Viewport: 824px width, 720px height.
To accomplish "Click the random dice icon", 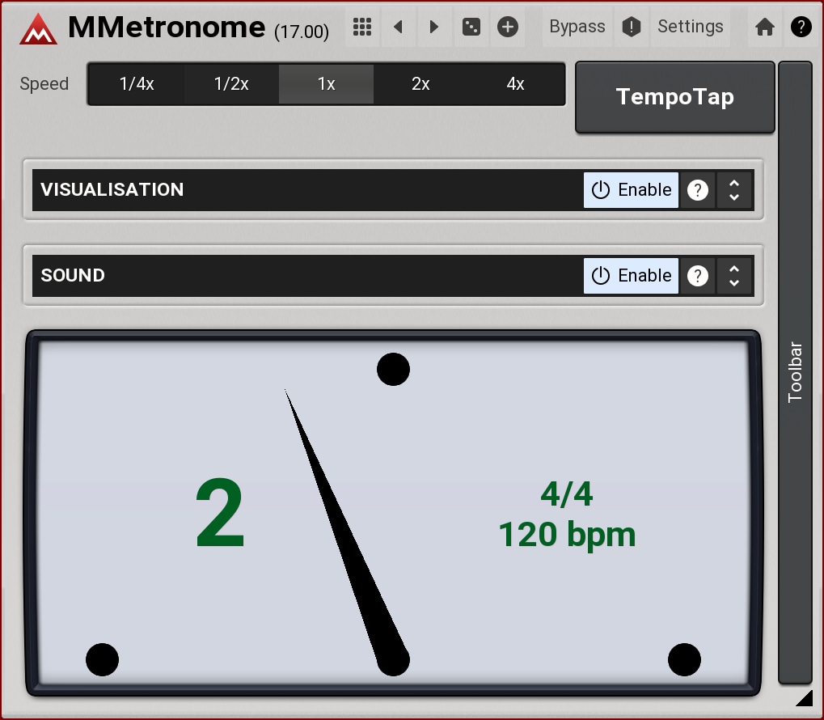I will [471, 28].
